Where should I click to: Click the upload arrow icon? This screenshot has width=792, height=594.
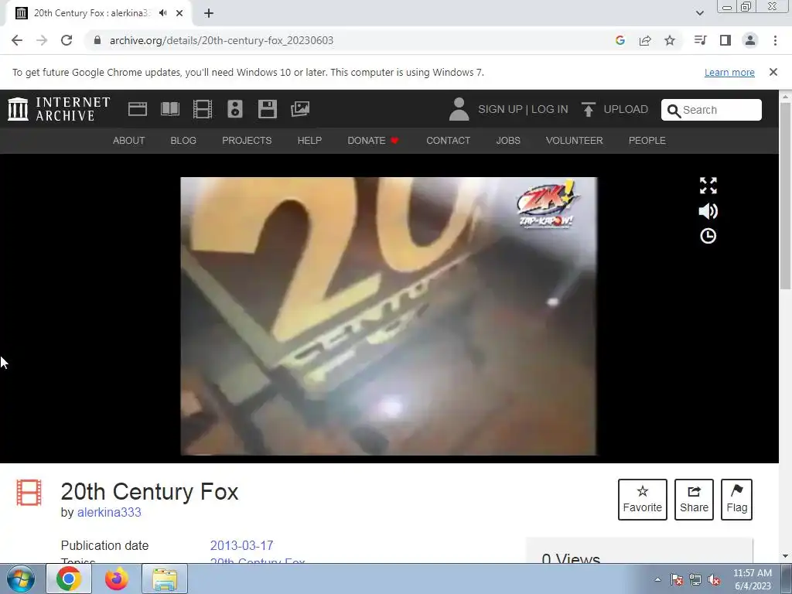click(588, 109)
